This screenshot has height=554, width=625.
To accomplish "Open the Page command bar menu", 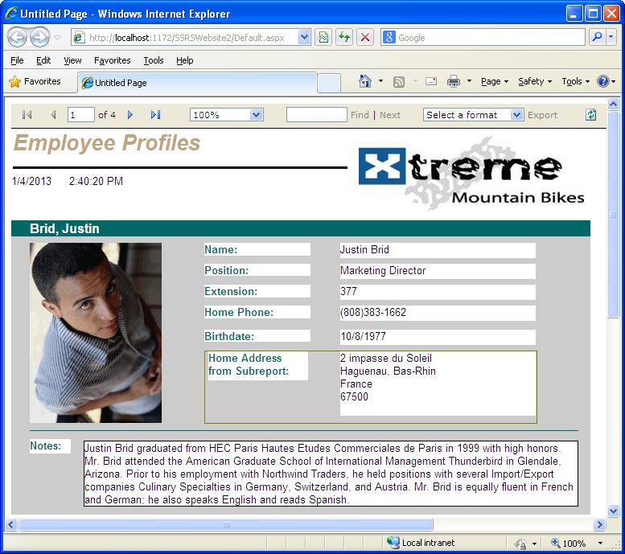I will [495, 82].
